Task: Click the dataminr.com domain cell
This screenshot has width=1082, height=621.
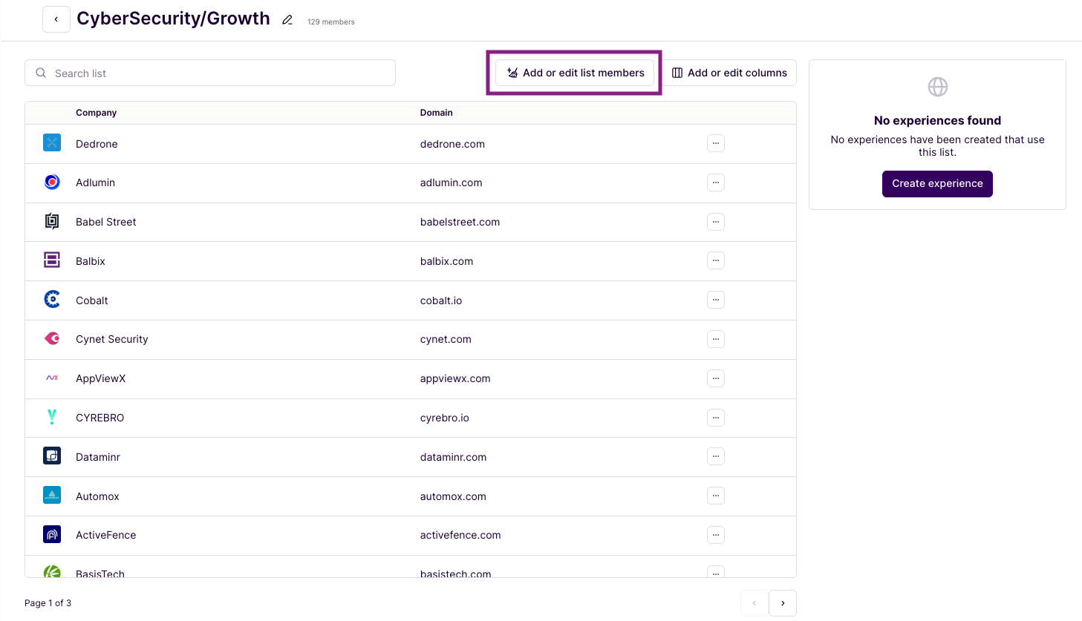Action: 454,457
